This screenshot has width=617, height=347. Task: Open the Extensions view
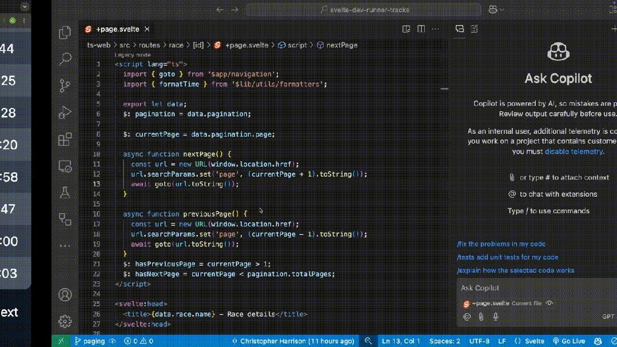point(65,139)
